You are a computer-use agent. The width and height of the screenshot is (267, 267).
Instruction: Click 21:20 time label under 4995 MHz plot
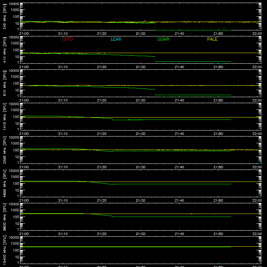coord(102,201)
